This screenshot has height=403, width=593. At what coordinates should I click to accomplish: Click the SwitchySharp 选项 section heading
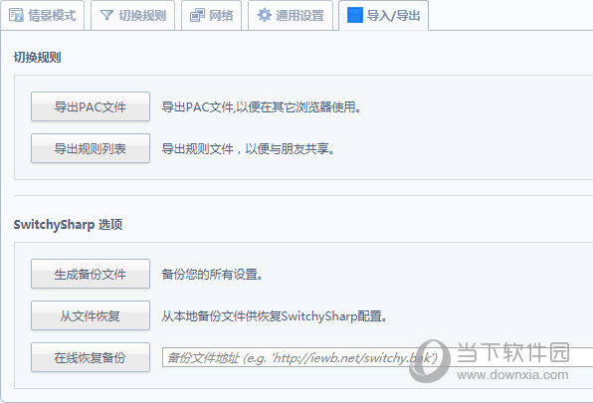tap(68, 225)
